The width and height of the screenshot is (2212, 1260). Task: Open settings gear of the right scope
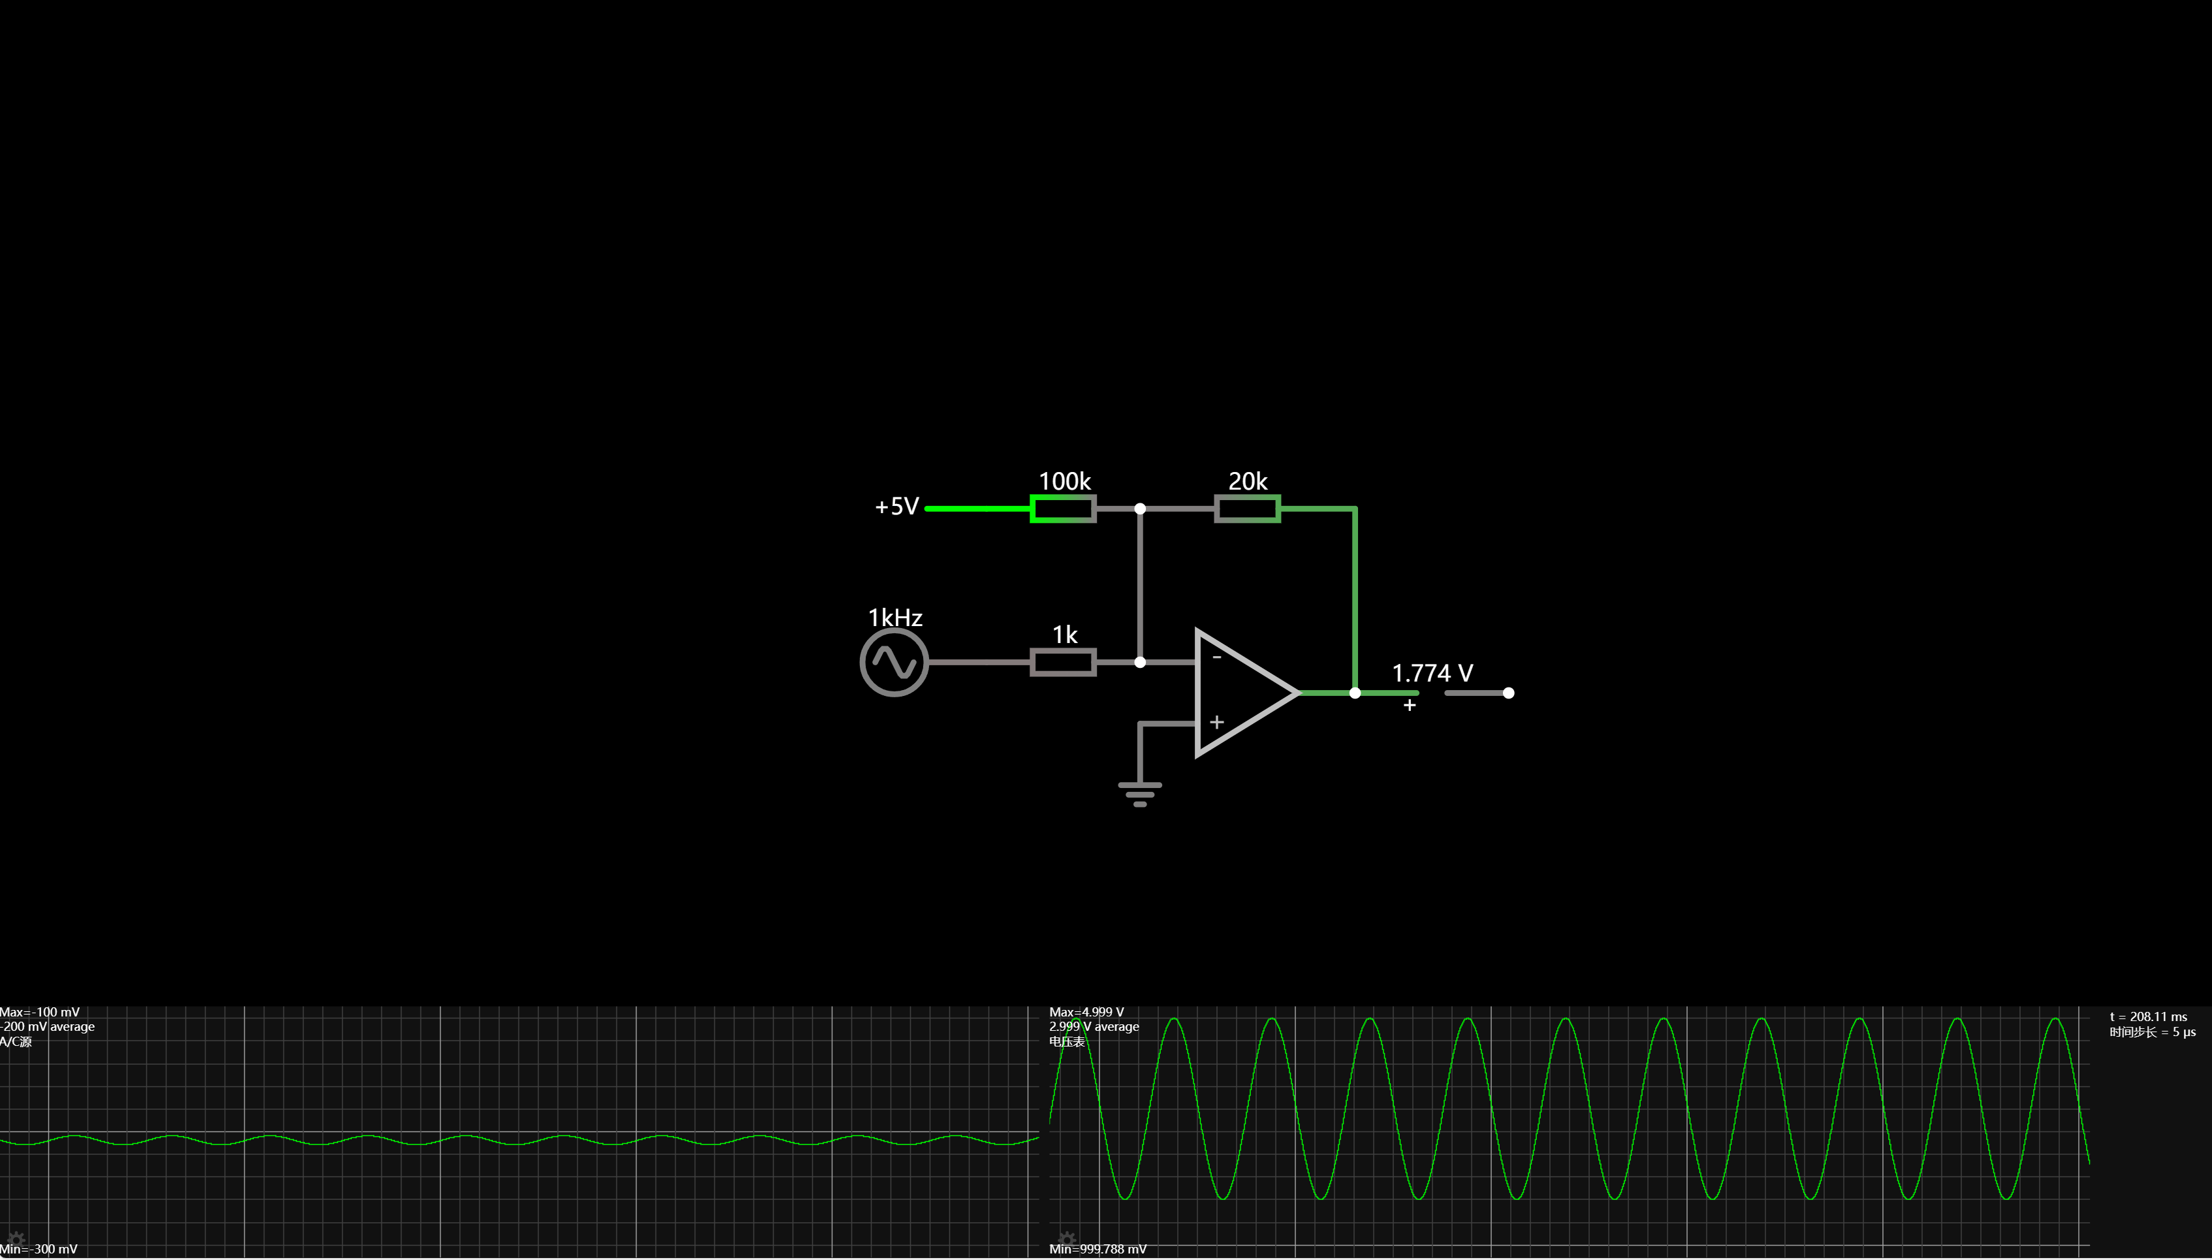click(x=1066, y=1239)
